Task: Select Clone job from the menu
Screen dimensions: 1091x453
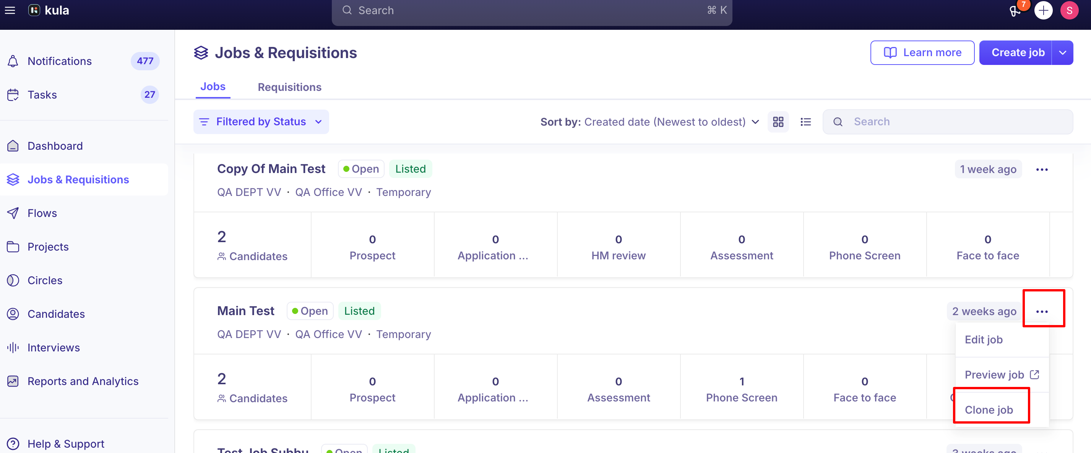Action: click(1002, 410)
